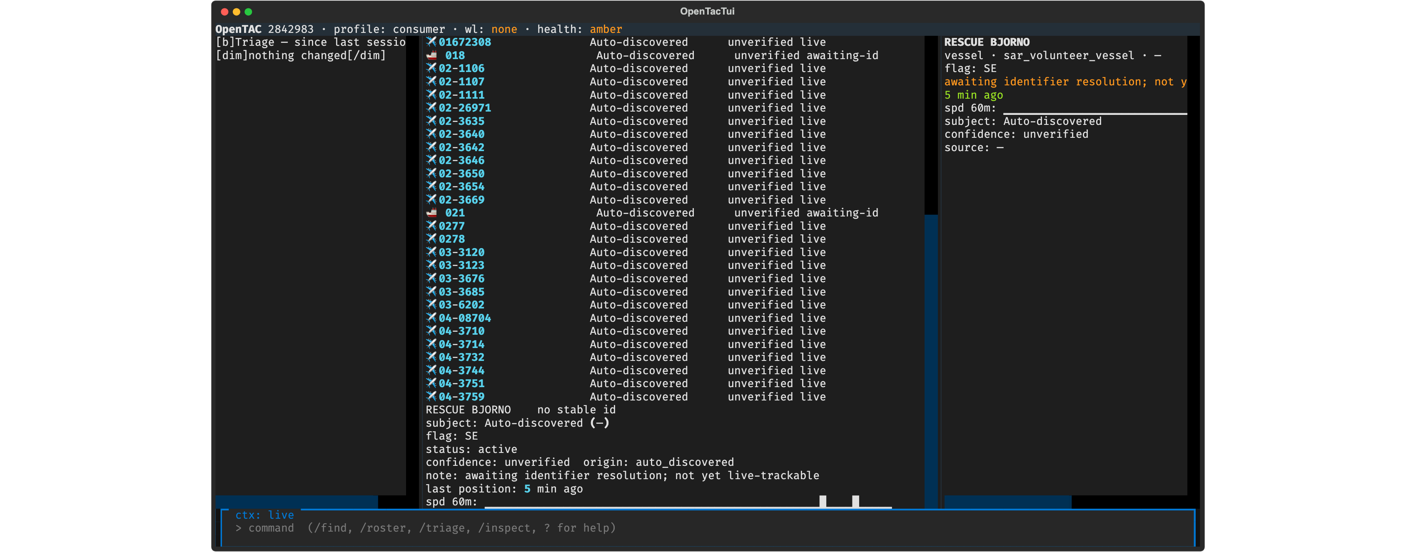1416x552 pixels.
Task: Click confidence: unverified in detail panel
Action: tap(1016, 134)
